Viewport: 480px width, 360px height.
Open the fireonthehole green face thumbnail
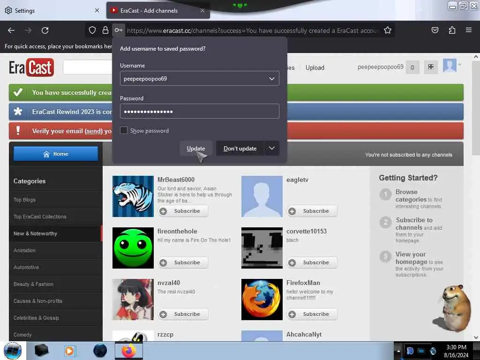tap(133, 247)
